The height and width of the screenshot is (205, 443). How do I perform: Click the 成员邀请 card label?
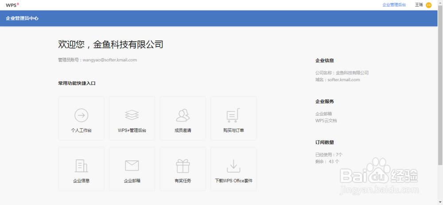(183, 130)
